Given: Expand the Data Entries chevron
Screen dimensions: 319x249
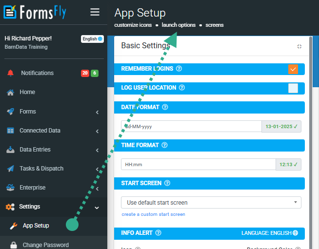Looking at the screenshot, I should point(97,150).
